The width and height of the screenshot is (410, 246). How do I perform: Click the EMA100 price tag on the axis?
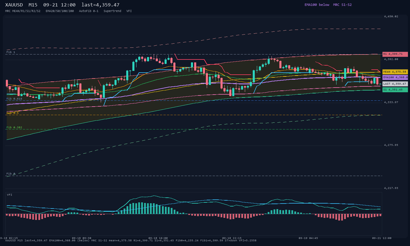click(x=395, y=78)
